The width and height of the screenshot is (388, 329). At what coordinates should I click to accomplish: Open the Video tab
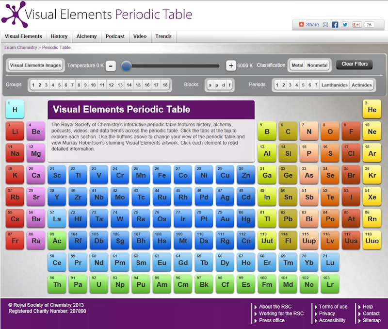click(x=140, y=36)
